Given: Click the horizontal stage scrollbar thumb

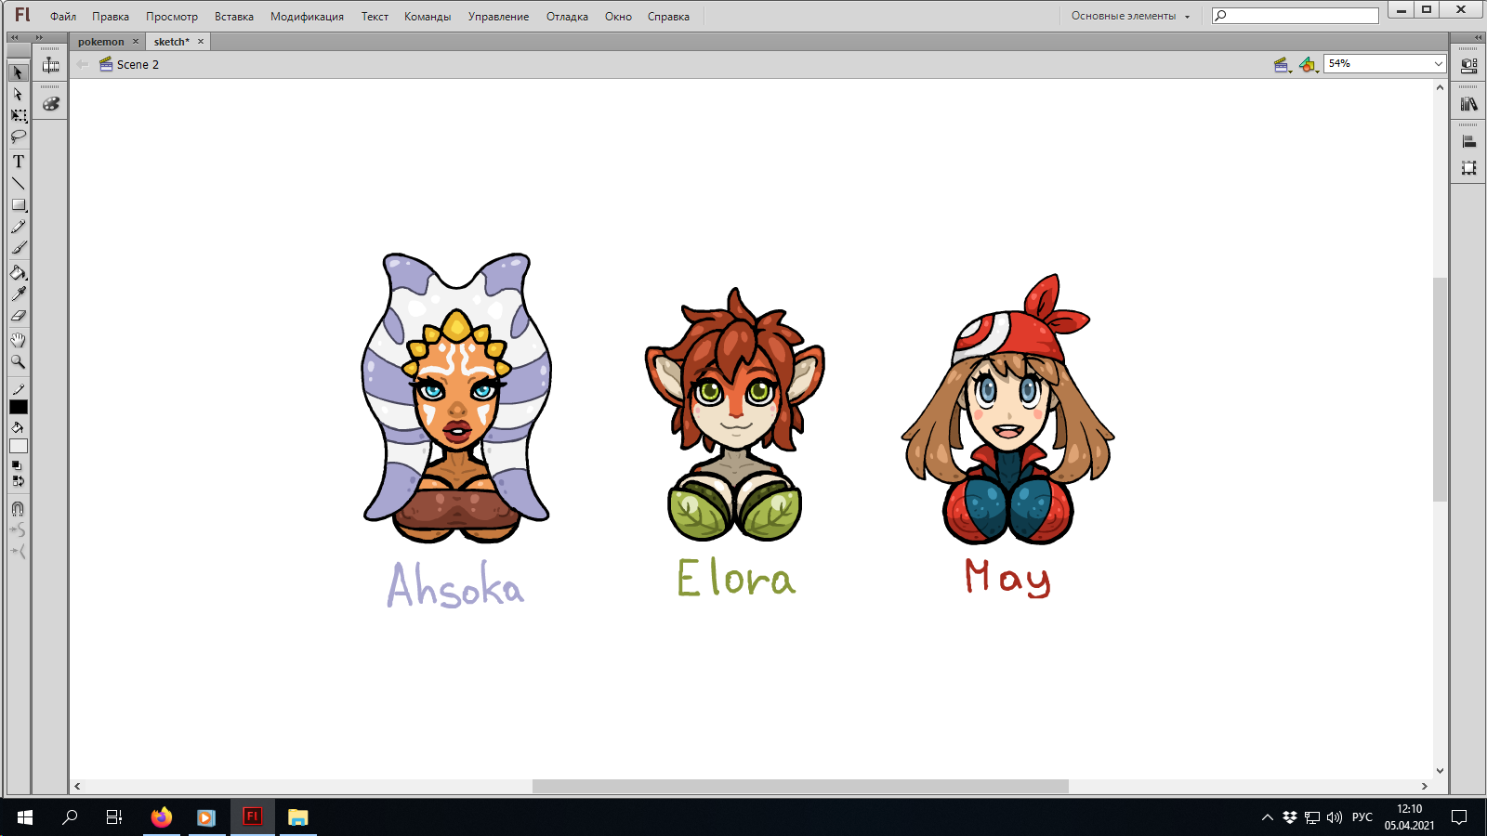Looking at the screenshot, I should pos(800,787).
